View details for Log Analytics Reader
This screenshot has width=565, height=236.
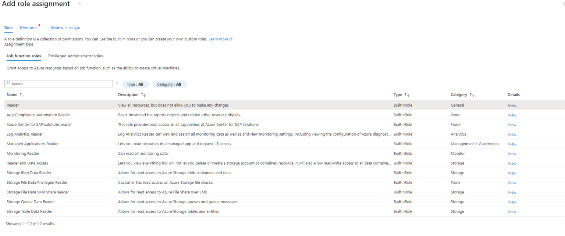(512, 135)
